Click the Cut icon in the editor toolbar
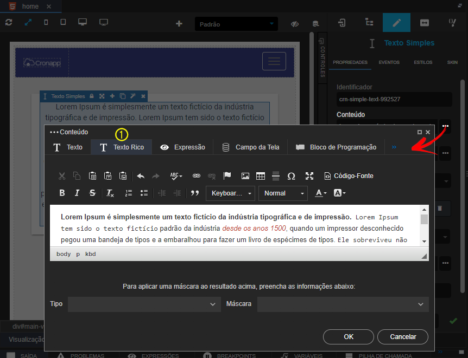 click(62, 176)
